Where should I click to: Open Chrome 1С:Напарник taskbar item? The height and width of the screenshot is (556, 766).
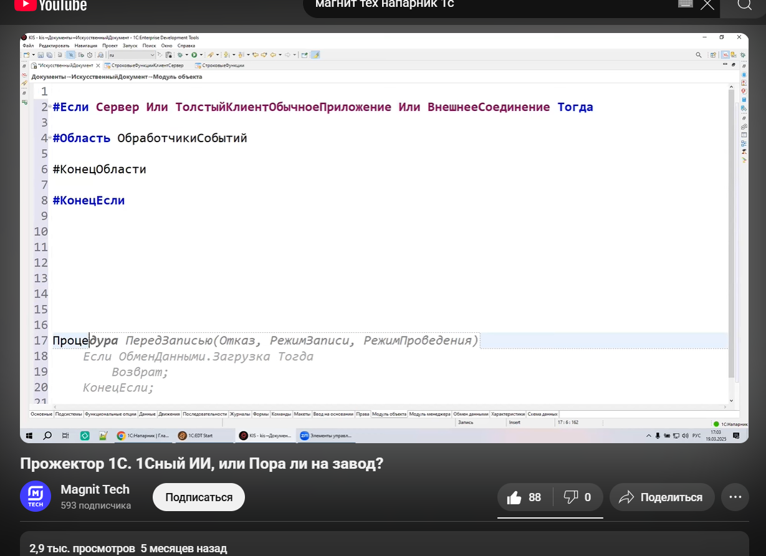coord(143,436)
